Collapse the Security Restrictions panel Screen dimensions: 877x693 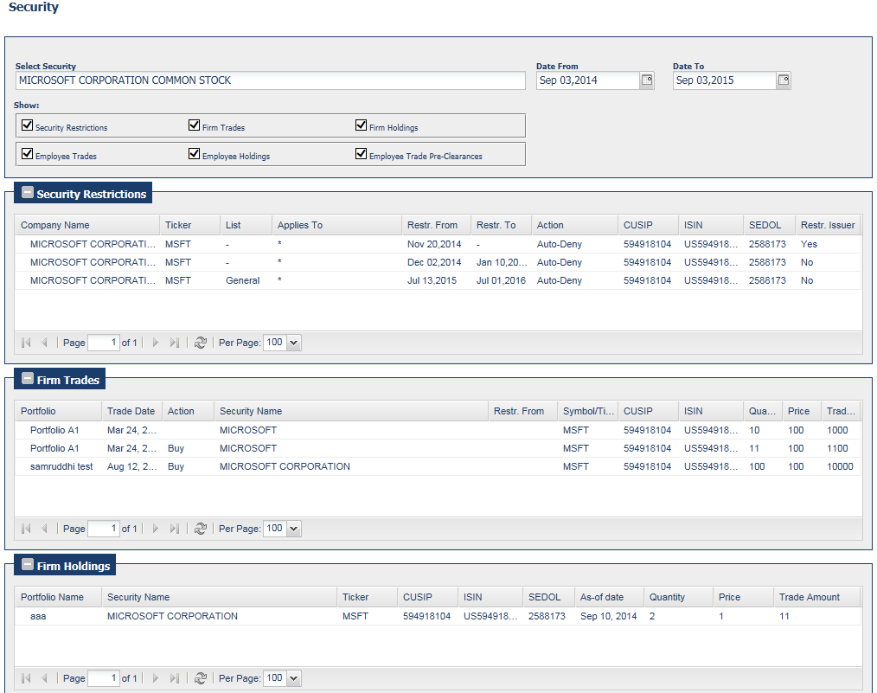(28, 192)
